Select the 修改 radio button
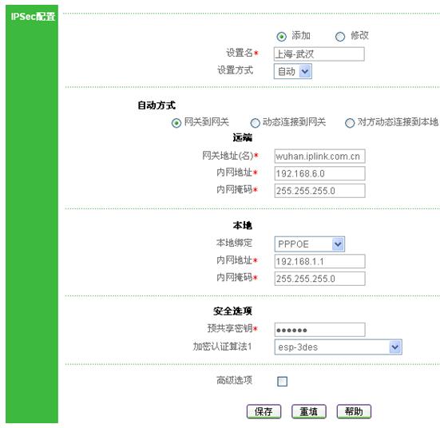440x428 pixels. tap(340, 37)
